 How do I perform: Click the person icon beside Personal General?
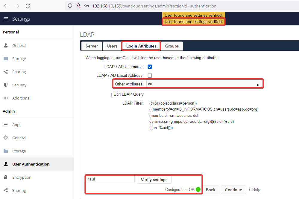[x=6, y=45]
